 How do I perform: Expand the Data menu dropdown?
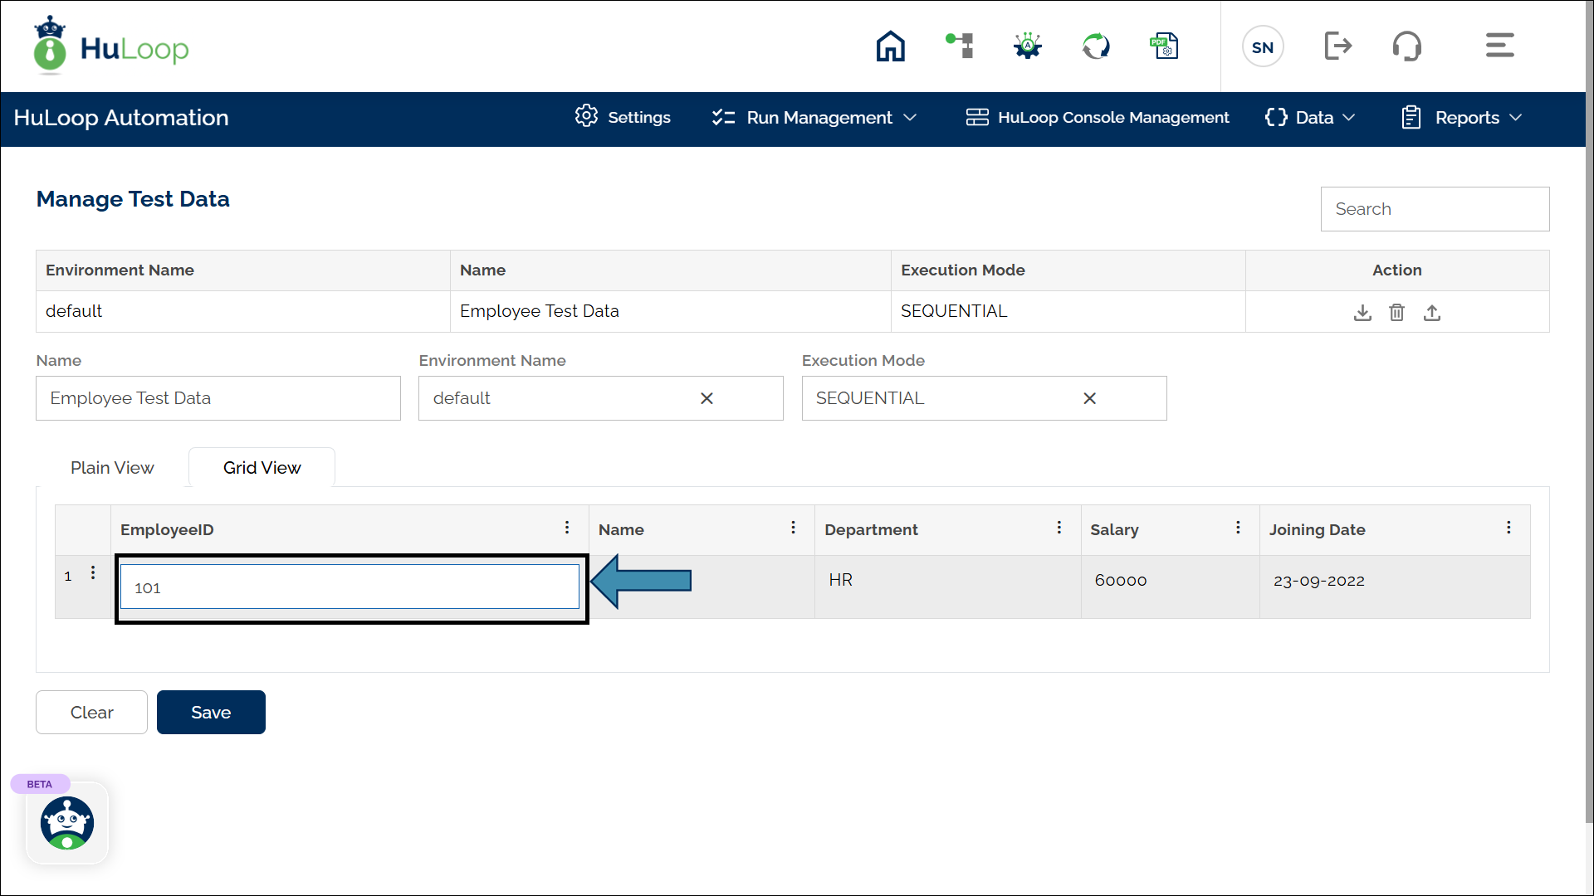pos(1310,118)
